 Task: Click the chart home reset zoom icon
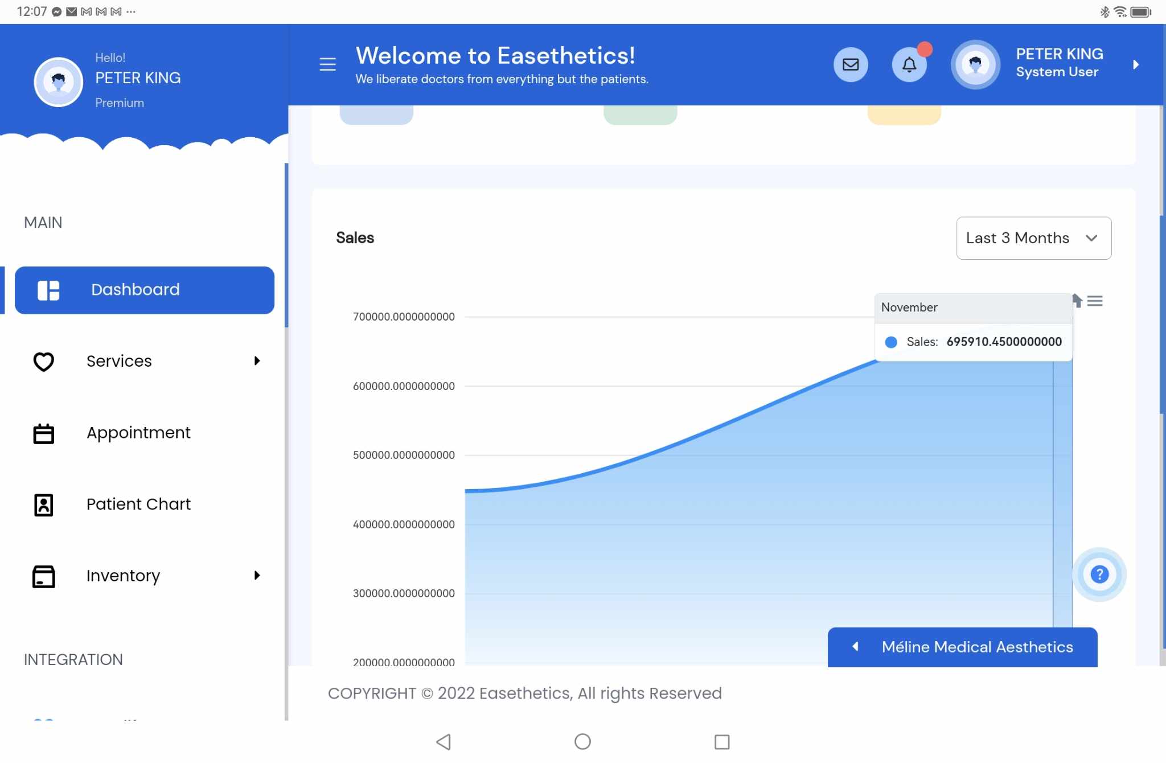click(x=1077, y=300)
